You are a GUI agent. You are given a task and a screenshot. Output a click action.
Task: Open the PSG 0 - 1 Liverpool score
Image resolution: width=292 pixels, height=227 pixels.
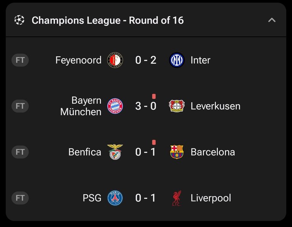tap(146, 198)
